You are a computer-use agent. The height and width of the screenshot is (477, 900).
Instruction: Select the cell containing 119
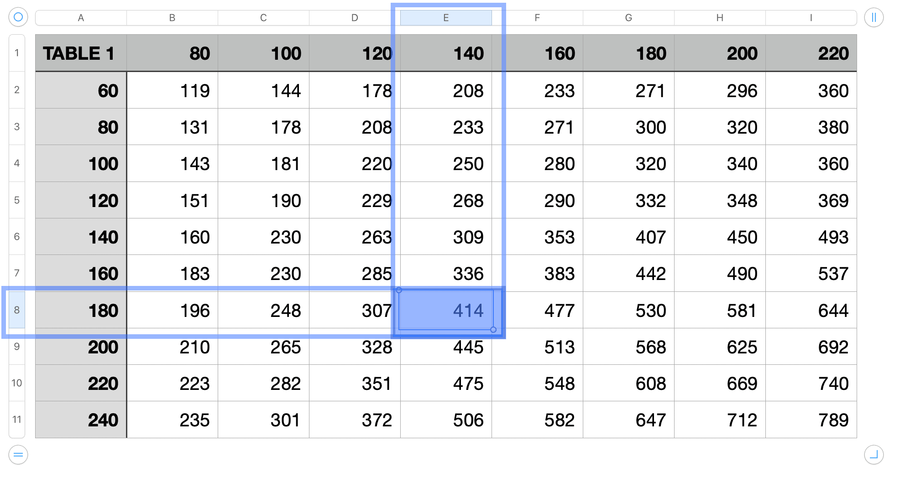172,91
